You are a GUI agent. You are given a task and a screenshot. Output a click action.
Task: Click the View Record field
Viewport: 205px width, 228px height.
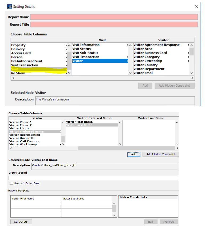pyautogui.click(x=94, y=178)
